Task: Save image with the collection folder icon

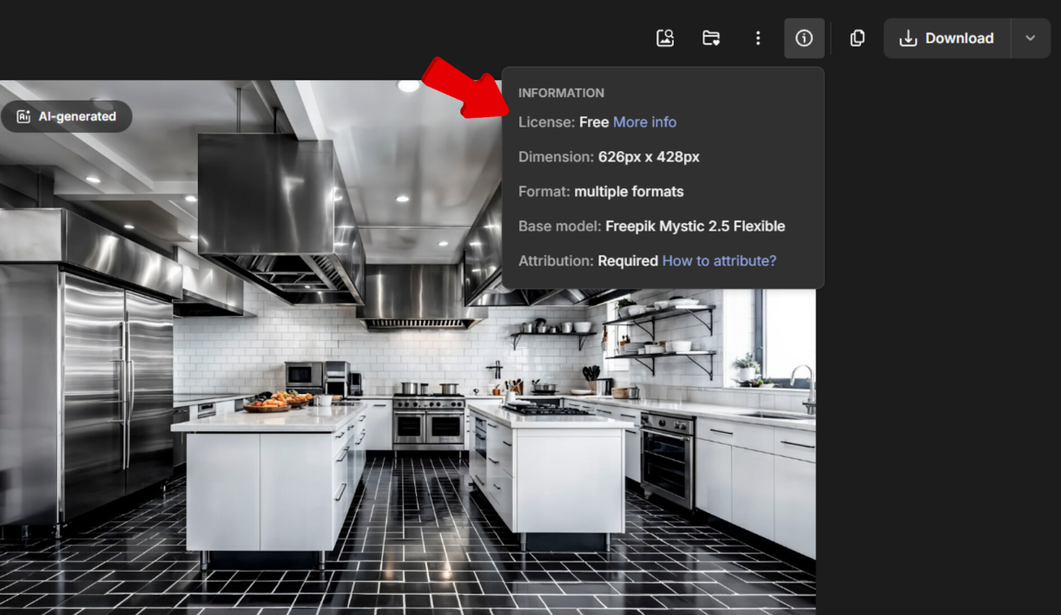Action: pyautogui.click(x=711, y=38)
